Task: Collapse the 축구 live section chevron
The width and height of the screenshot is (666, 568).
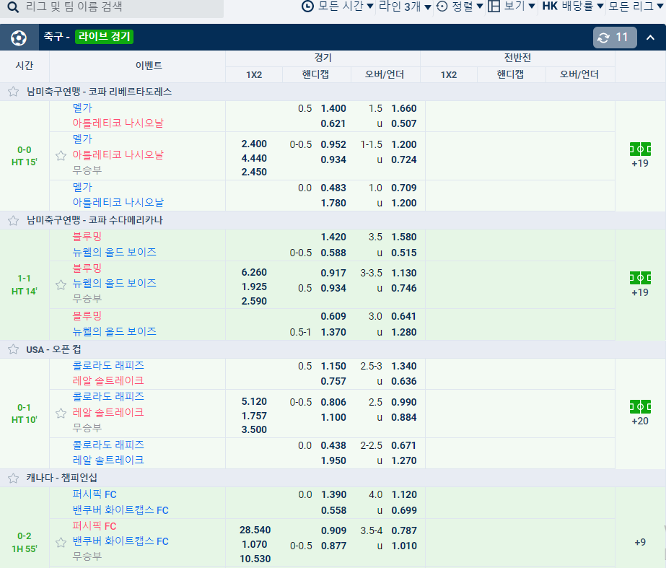Action: [650, 38]
